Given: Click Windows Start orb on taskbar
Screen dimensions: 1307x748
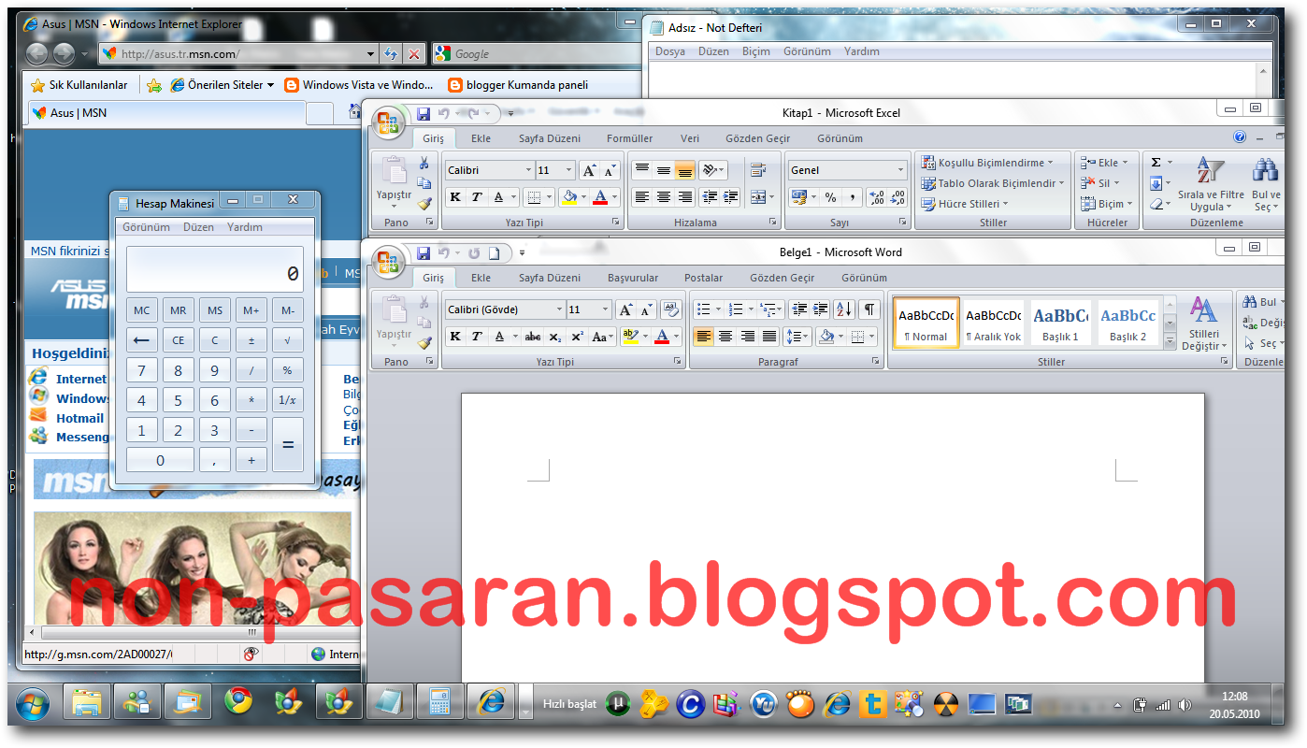Looking at the screenshot, I should (x=34, y=702).
